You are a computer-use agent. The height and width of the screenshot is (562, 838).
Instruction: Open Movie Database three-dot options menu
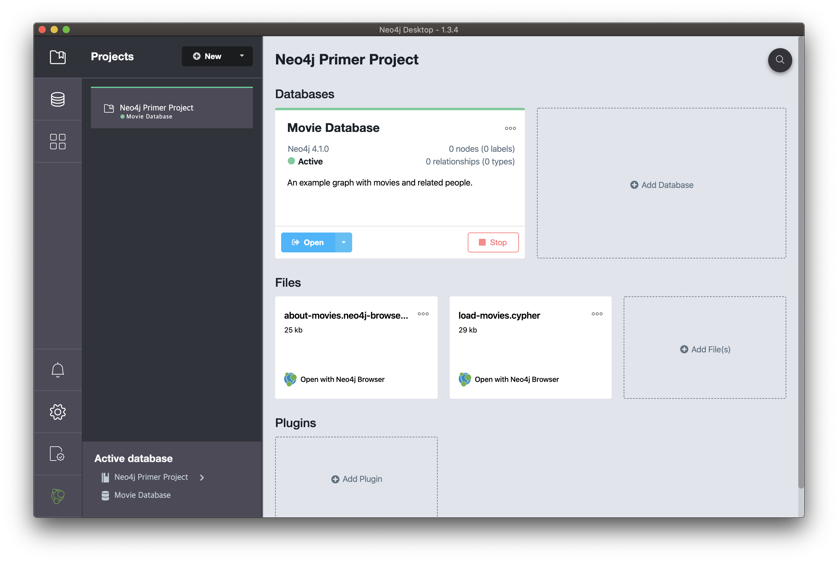510,128
